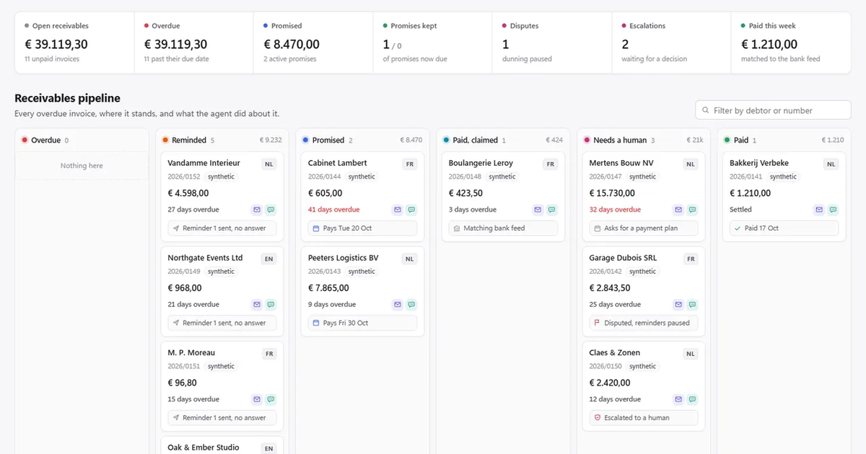Click flag icon in 'Disputed, reminders paused'
This screenshot has width=866, height=454.
point(598,323)
